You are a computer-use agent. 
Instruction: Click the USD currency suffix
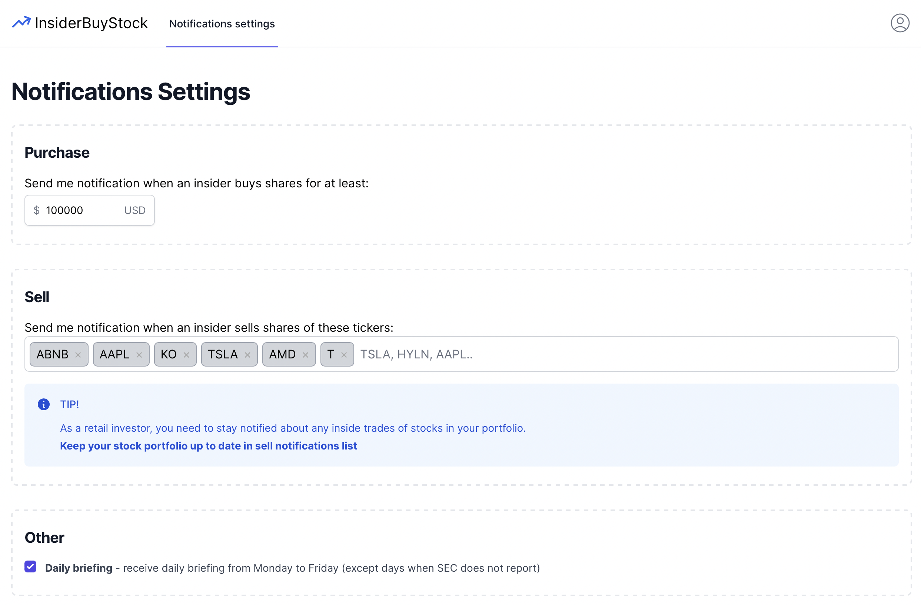(x=134, y=210)
